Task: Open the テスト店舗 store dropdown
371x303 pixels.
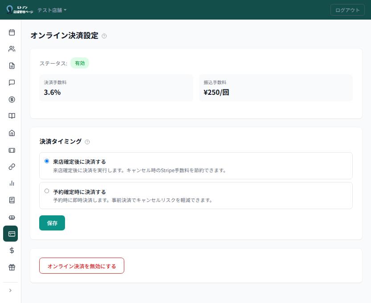Action: 52,10
